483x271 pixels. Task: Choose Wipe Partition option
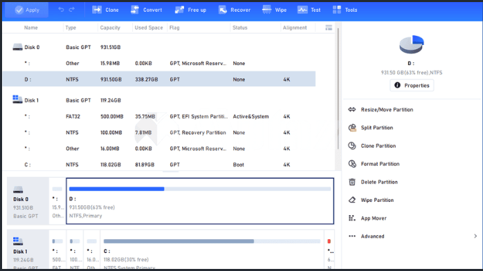coord(377,200)
